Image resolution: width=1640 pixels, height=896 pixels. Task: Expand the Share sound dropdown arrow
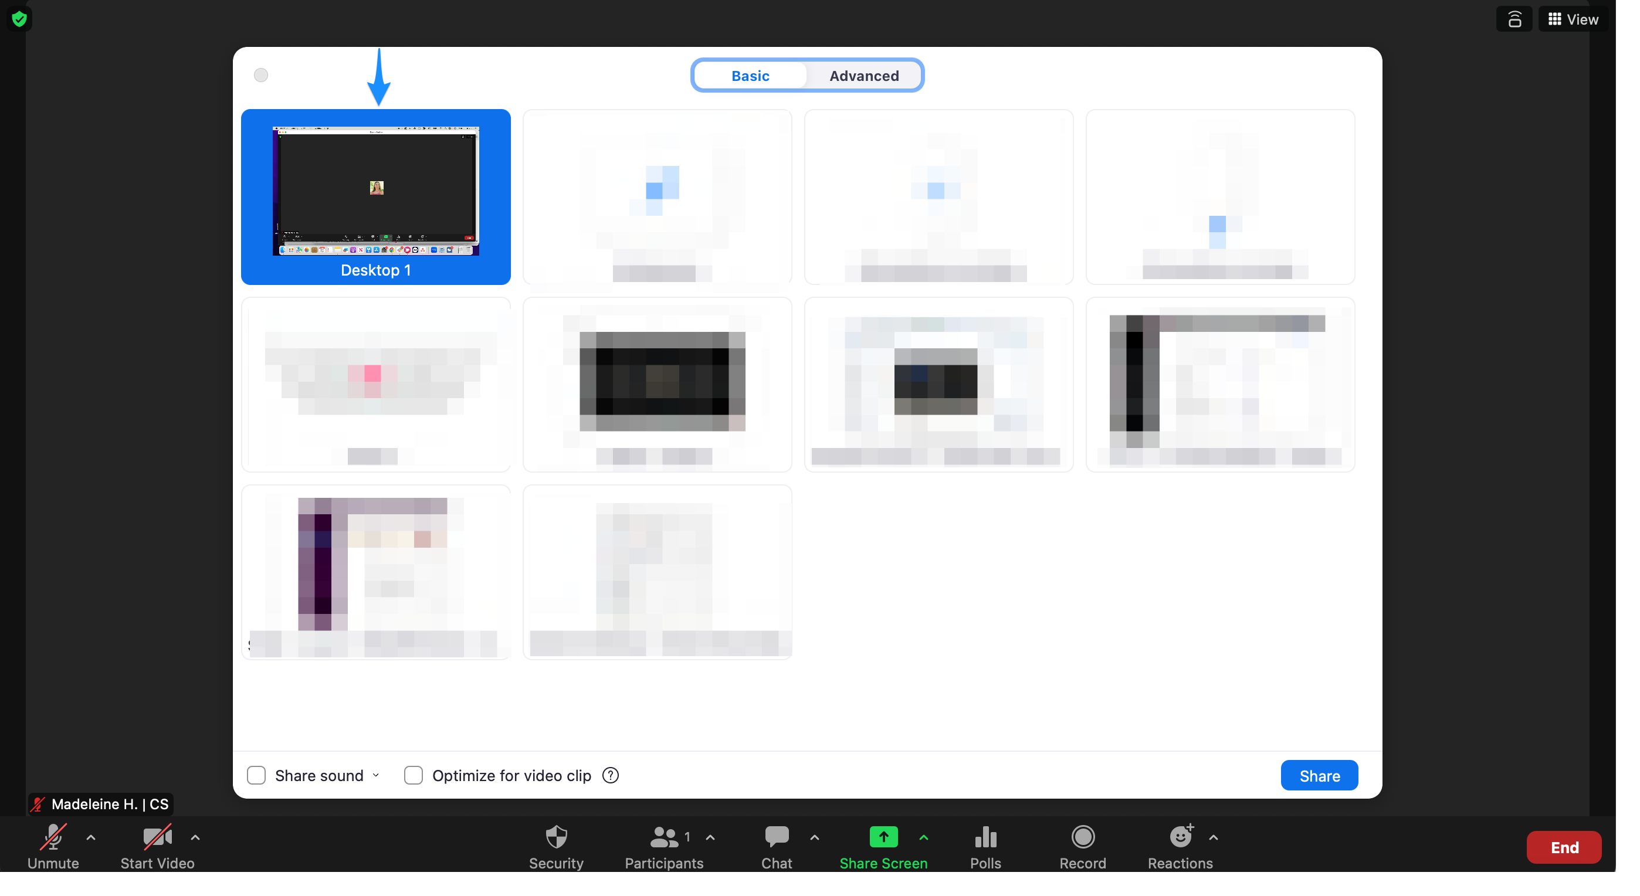click(375, 775)
